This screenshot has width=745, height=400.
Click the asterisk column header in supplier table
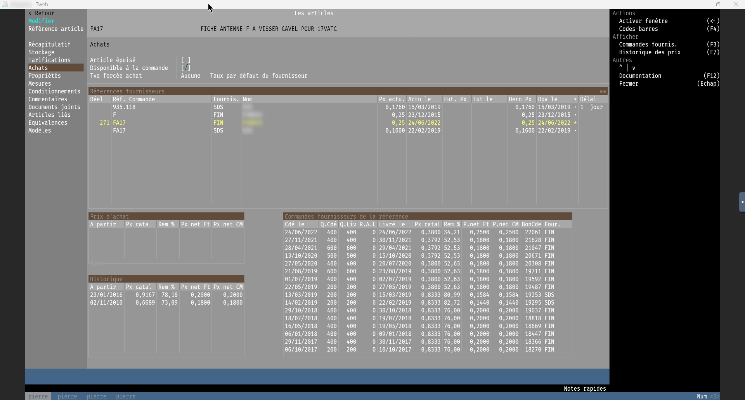(x=575, y=99)
